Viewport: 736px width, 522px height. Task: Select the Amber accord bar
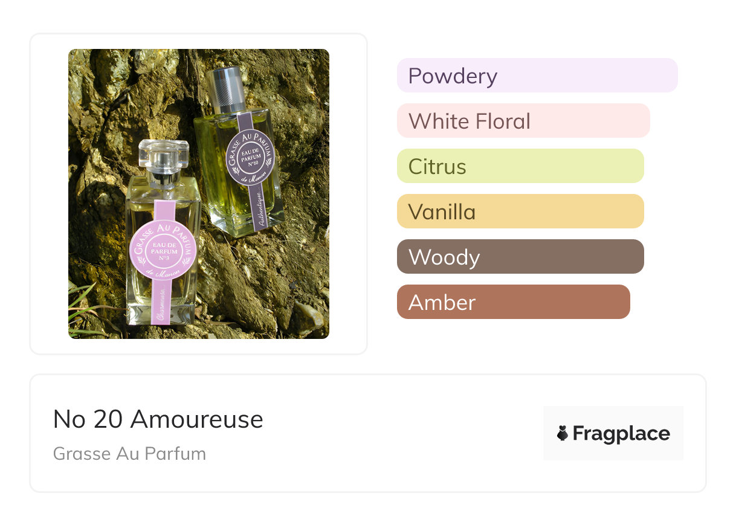(513, 302)
